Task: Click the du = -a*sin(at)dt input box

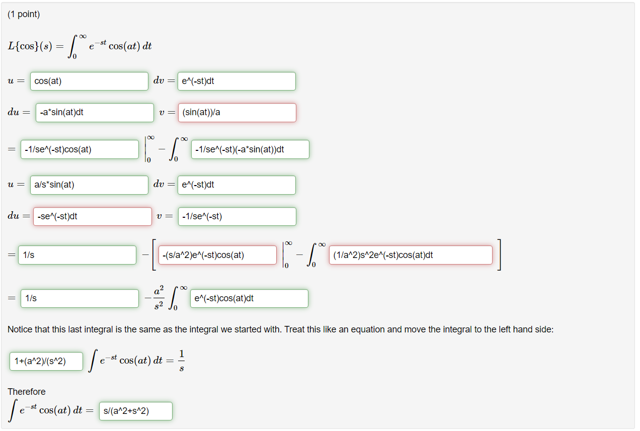Action: coord(95,112)
